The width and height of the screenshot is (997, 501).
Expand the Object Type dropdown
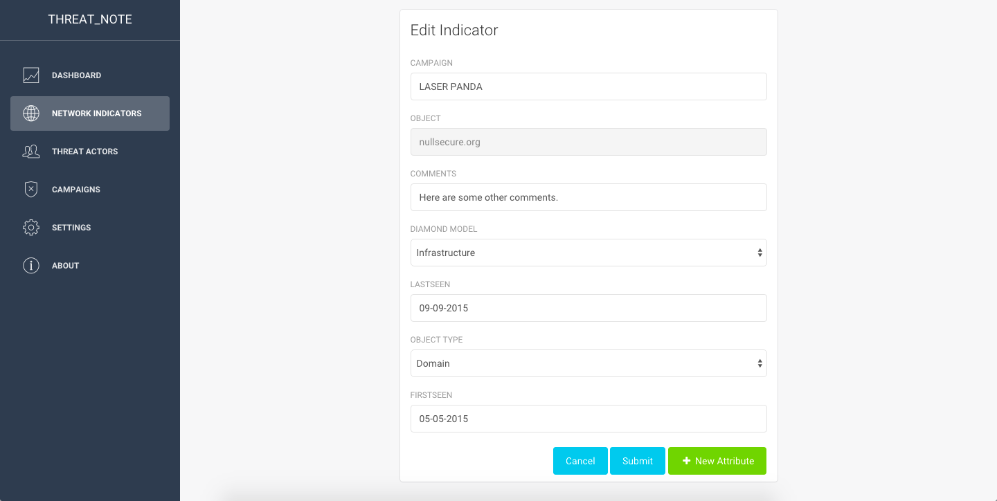(589, 363)
